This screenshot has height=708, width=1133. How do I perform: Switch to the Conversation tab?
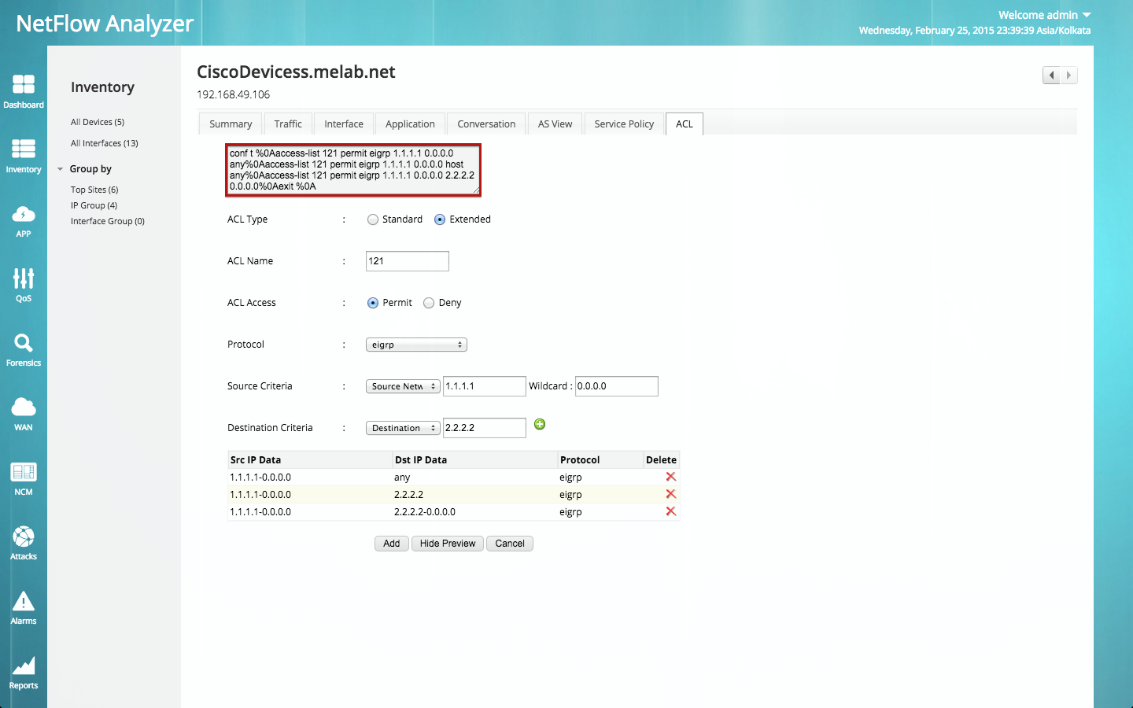pos(486,124)
